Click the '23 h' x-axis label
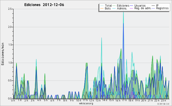Viewport: 172px width, 106px height. [163, 100]
